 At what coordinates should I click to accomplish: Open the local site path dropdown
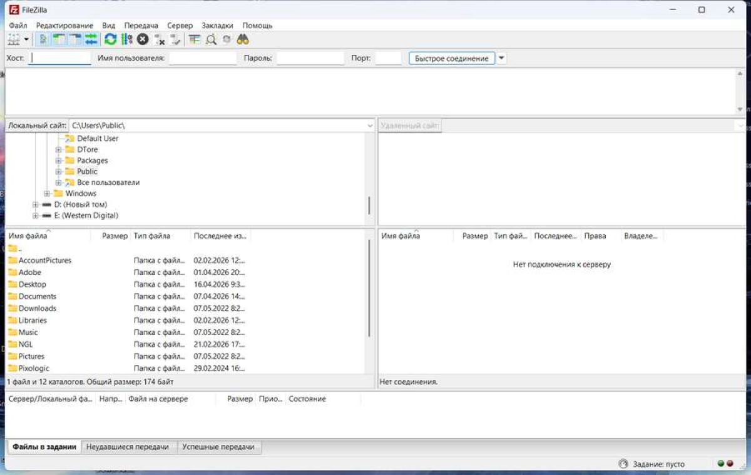(369, 126)
